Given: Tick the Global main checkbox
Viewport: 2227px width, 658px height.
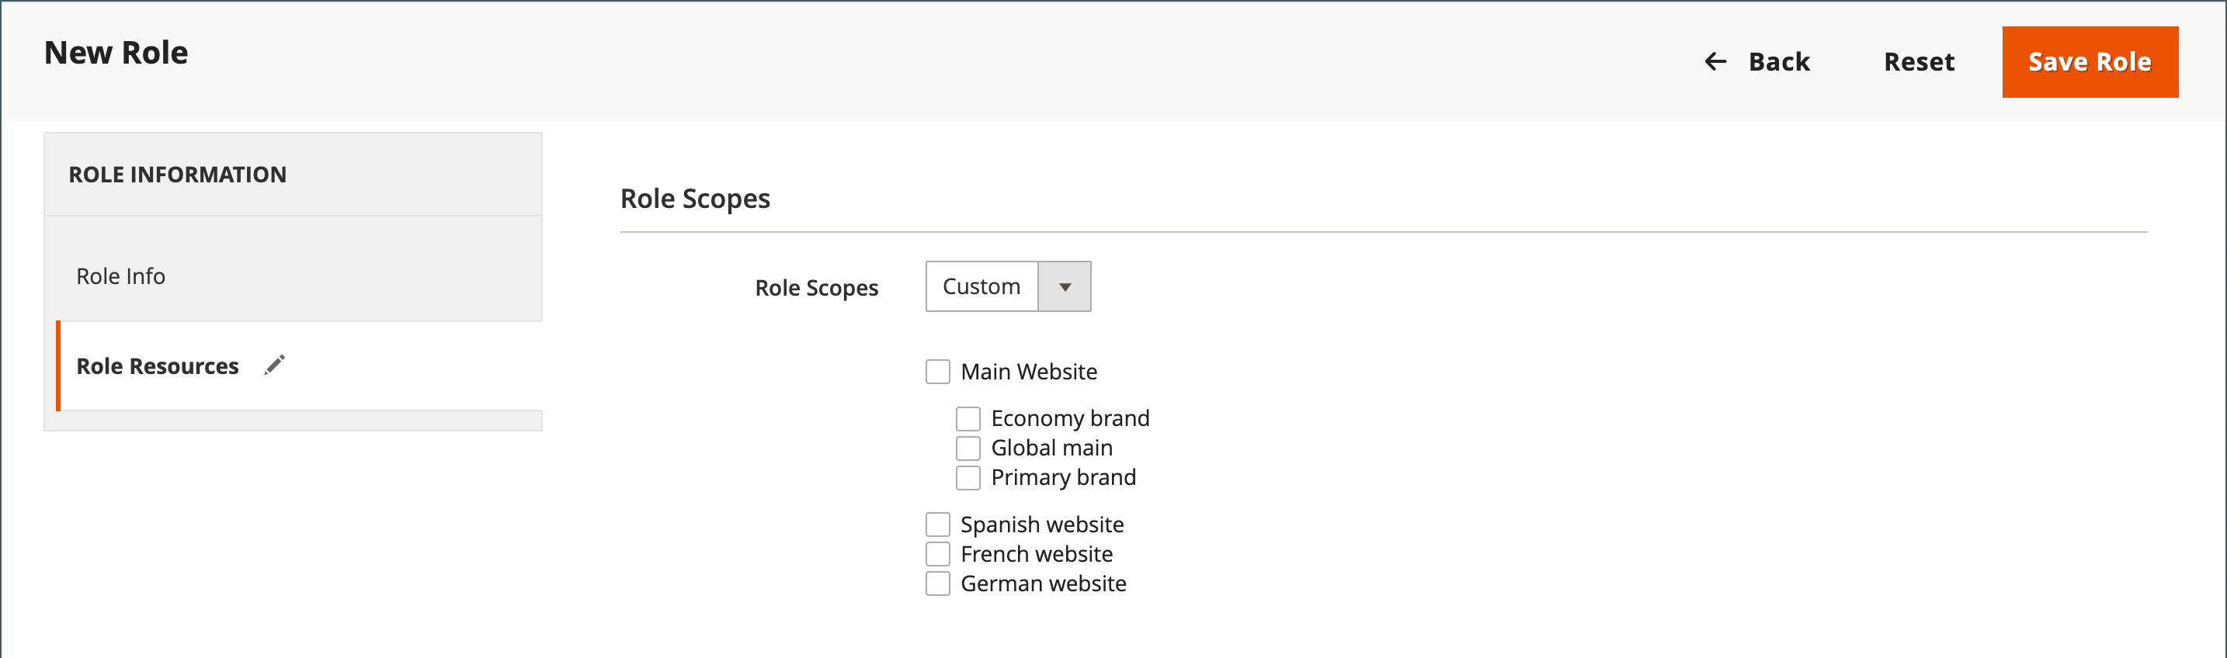Looking at the screenshot, I should click(968, 448).
